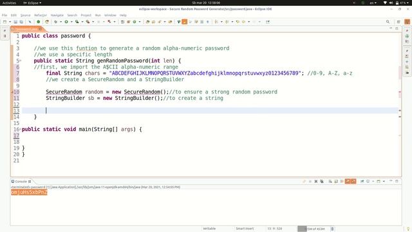Click line 17 in the editor gutter
The image size is (412, 232).
point(16,135)
